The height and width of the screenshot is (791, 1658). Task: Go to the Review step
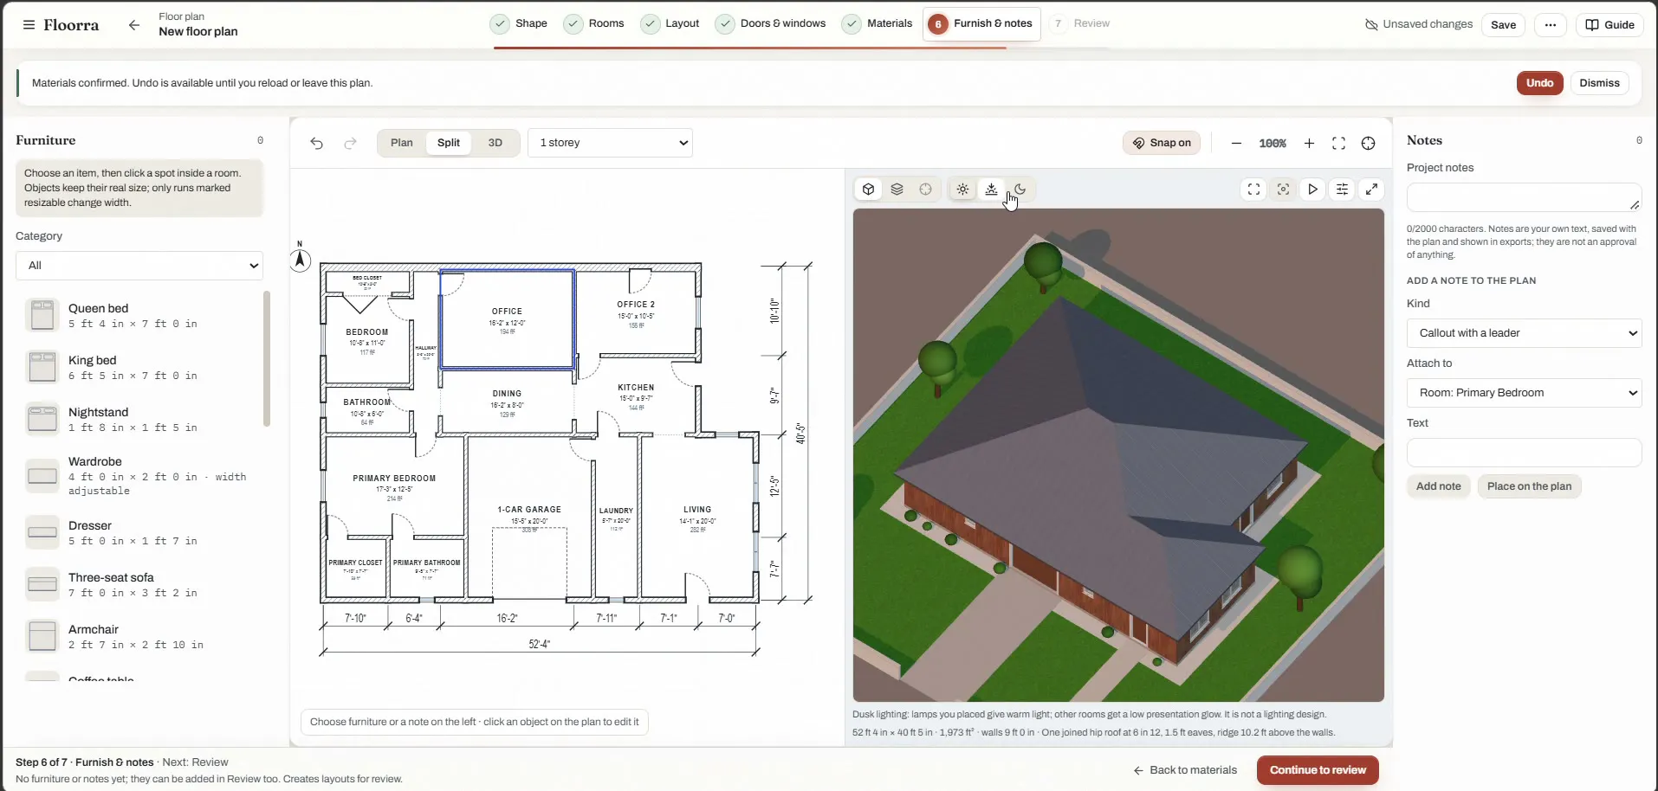click(x=1080, y=23)
